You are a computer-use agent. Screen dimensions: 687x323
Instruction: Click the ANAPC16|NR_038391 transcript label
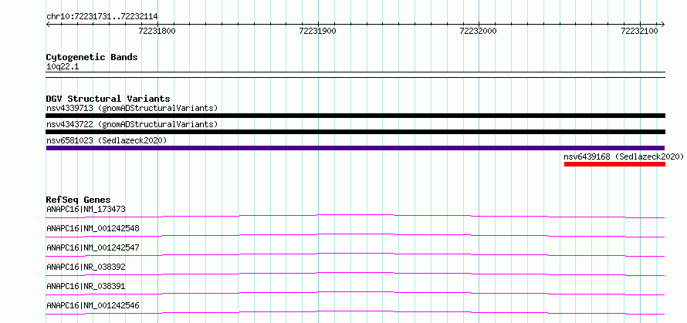point(86,286)
